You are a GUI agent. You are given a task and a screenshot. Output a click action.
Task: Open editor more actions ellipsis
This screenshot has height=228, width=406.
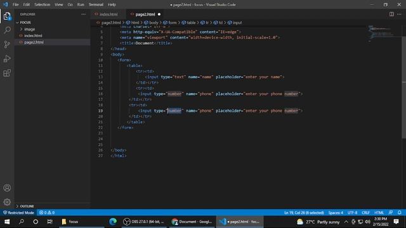click(399, 14)
